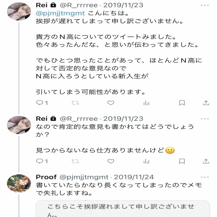The width and height of the screenshot is (217, 217).
Task: Like Rei's first tweet
Action: point(111,103)
